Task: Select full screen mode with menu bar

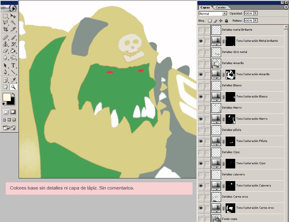Action: click(x=9, y=120)
